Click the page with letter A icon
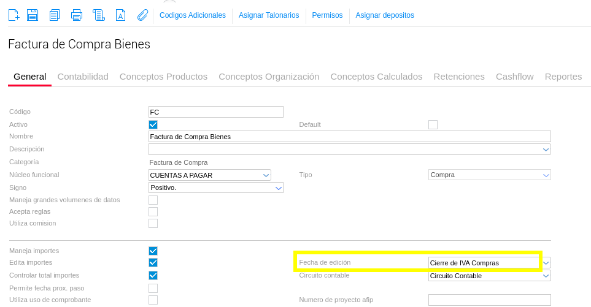 121,15
